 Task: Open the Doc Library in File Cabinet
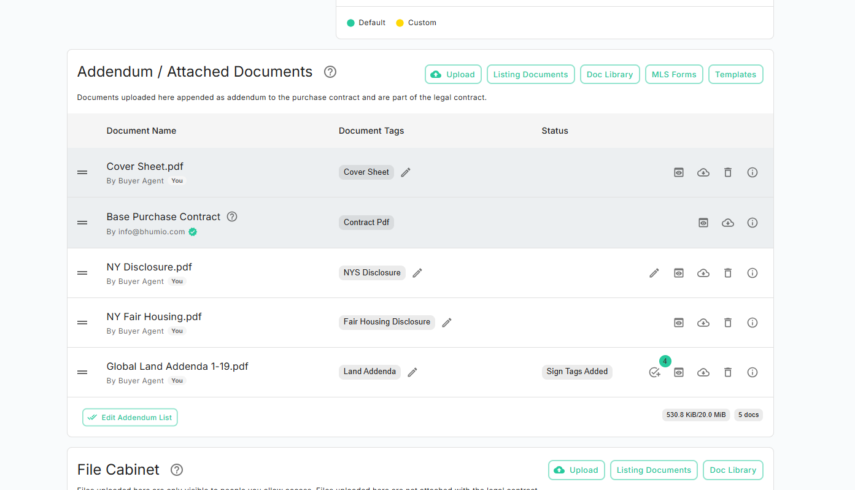pyautogui.click(x=733, y=470)
